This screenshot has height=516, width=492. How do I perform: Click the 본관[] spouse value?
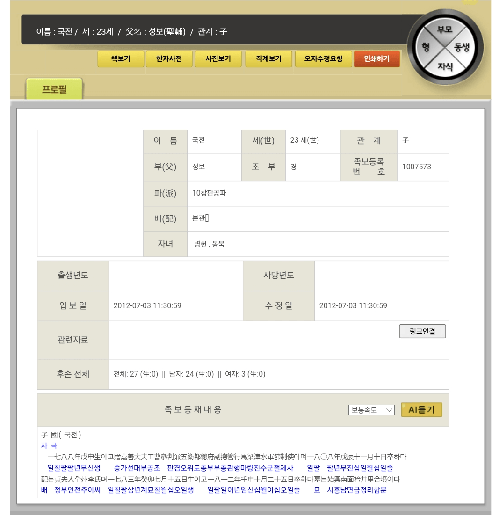point(200,218)
